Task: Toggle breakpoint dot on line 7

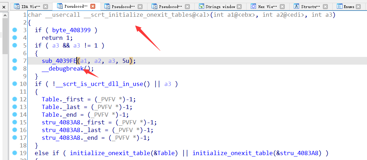Action: pyautogui.click(x=15, y=60)
